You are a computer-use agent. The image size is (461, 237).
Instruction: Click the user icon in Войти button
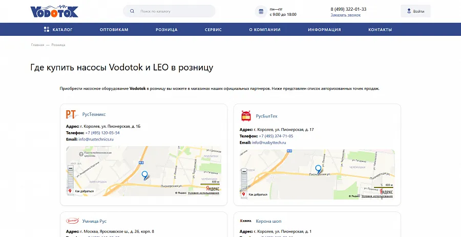coord(409,11)
